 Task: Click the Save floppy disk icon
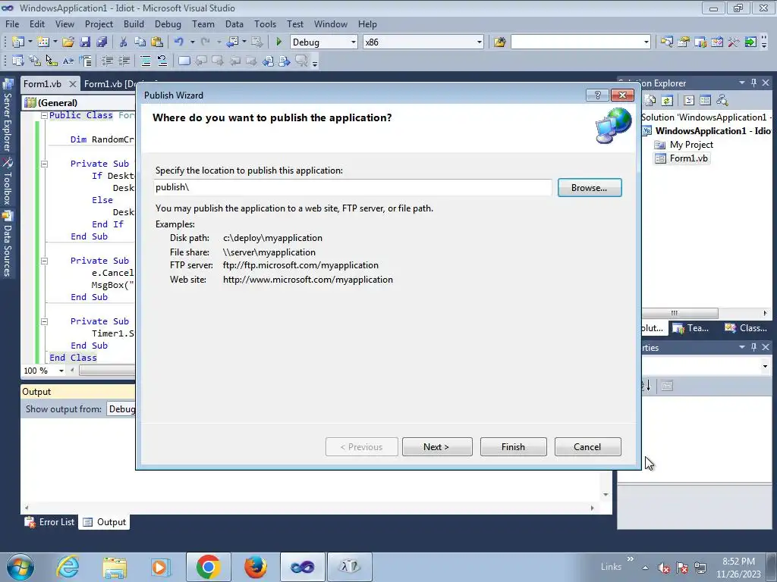pyautogui.click(x=85, y=42)
